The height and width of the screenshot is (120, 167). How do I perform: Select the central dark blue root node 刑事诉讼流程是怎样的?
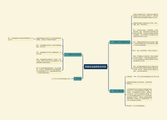tap(96, 67)
